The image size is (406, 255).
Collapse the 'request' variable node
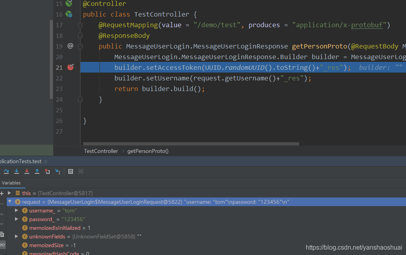click(9, 202)
